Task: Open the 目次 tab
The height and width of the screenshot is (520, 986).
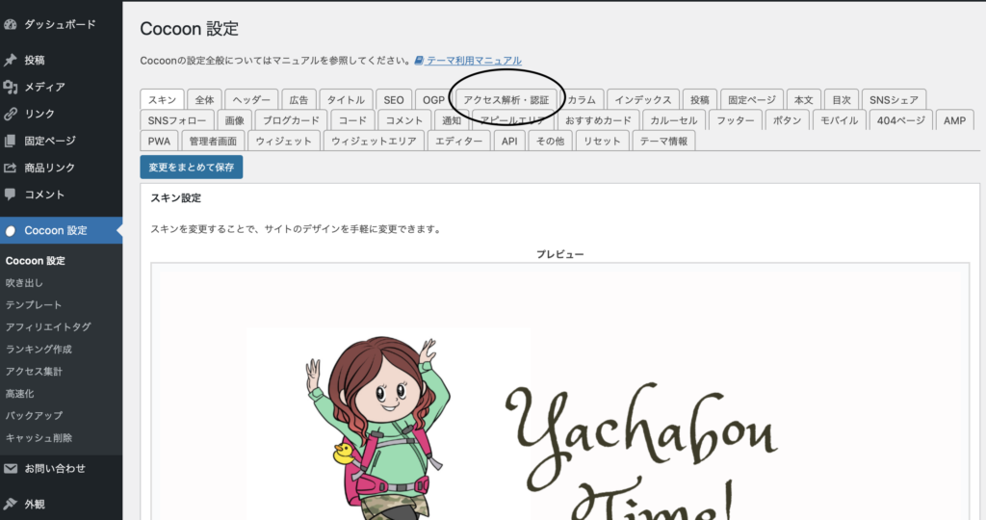Action: [x=842, y=99]
